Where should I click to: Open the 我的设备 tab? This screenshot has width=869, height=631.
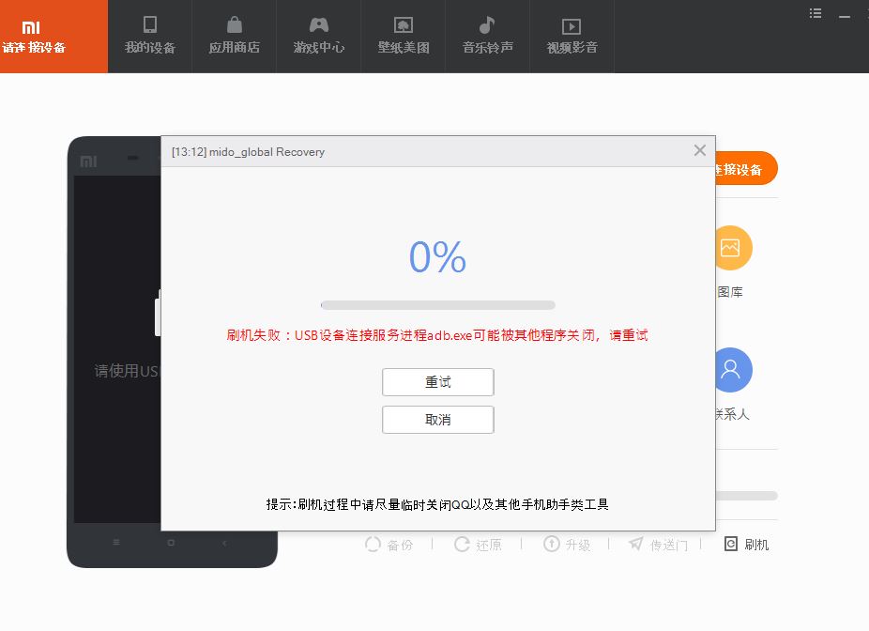pos(149,36)
